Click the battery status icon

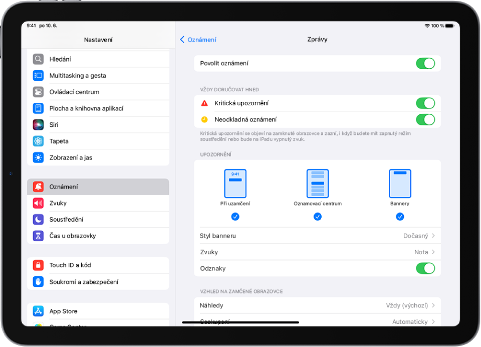pyautogui.click(x=450, y=26)
